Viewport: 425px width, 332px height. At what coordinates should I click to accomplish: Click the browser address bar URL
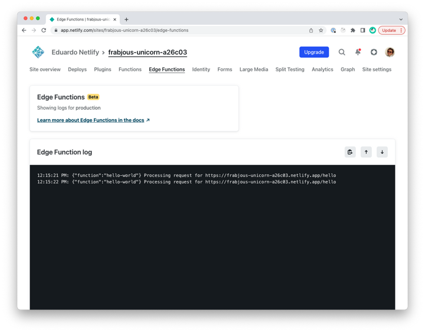click(x=125, y=30)
